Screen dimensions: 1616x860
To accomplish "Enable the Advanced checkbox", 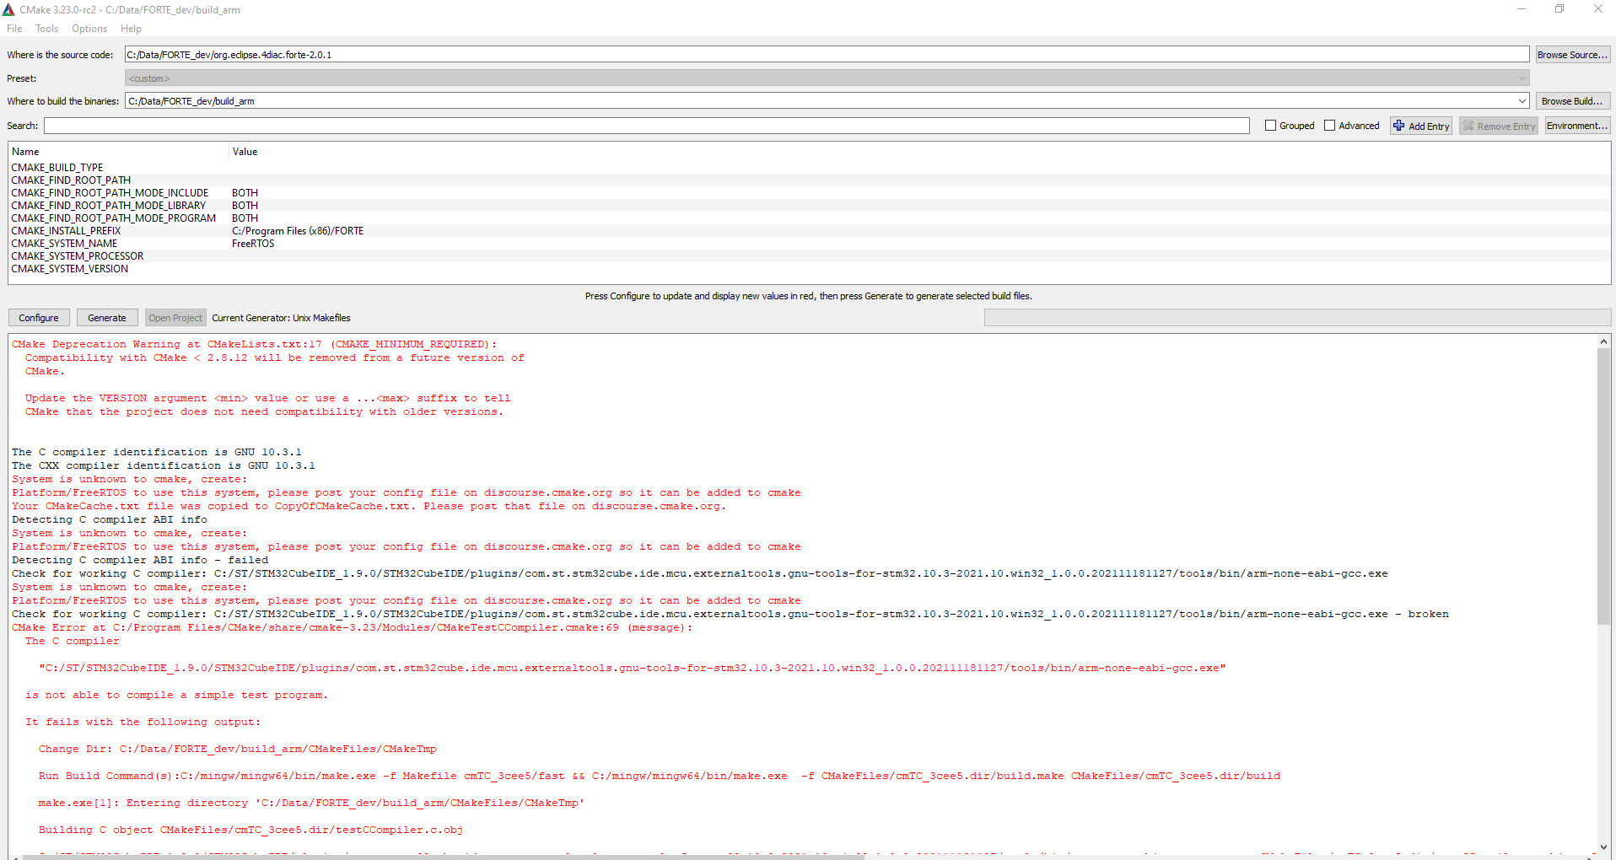I will (x=1329, y=126).
